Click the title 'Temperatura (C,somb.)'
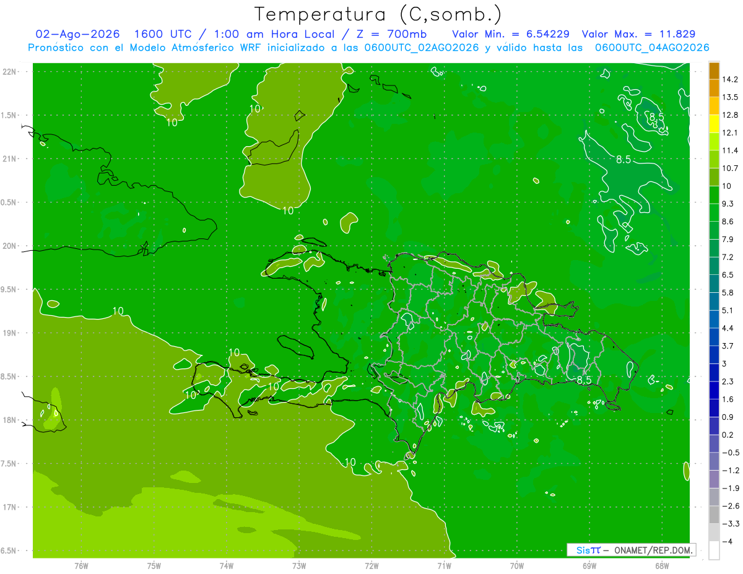Viewport: 743px width, 574px height. click(x=378, y=14)
